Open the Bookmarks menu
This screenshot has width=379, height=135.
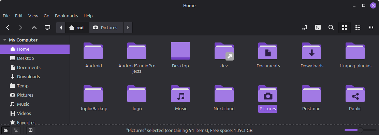point(67,16)
